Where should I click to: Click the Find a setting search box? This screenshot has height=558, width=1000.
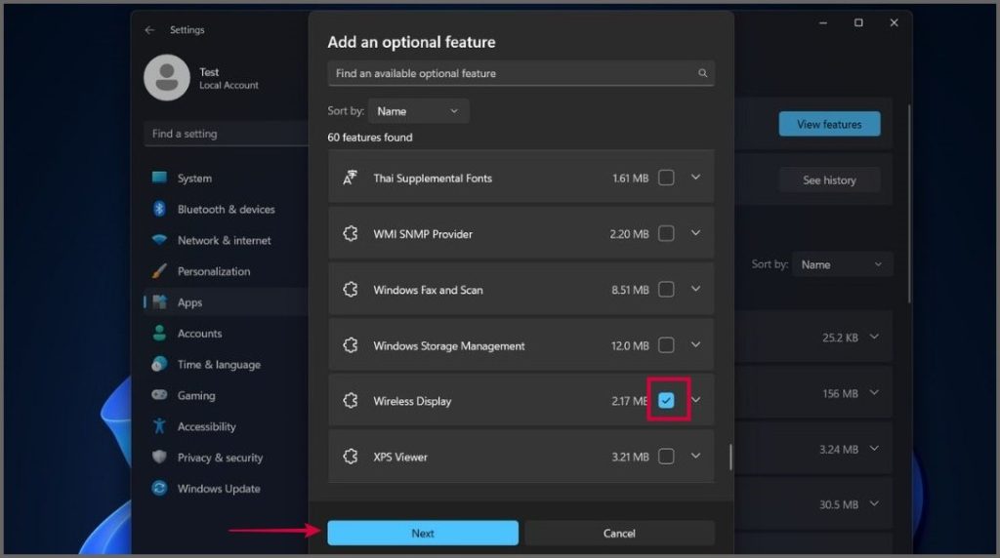(226, 134)
